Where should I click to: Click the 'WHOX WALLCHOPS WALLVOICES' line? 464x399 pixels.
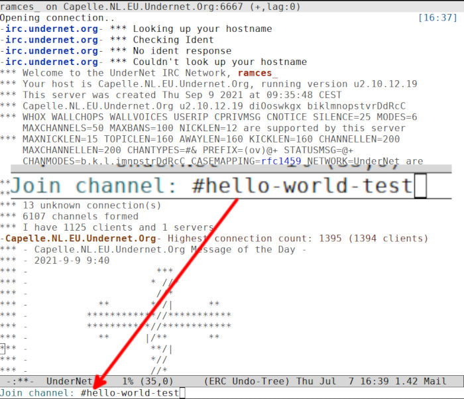click(209, 117)
